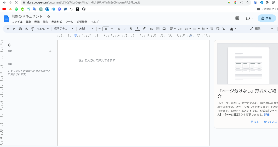The width and height of the screenshot is (278, 147).
Task: Click the insert link icon
Action: coord(152,29)
